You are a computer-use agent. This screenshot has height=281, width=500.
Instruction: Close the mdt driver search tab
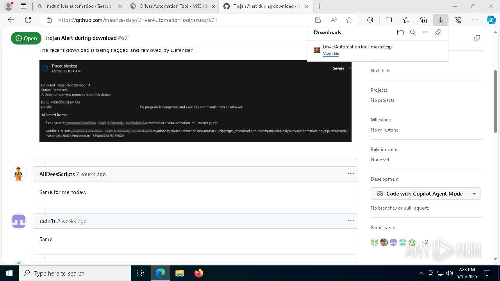(120, 6)
